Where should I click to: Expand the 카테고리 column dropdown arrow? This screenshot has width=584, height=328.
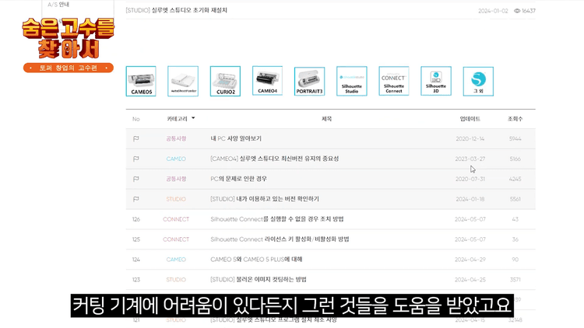click(x=193, y=119)
